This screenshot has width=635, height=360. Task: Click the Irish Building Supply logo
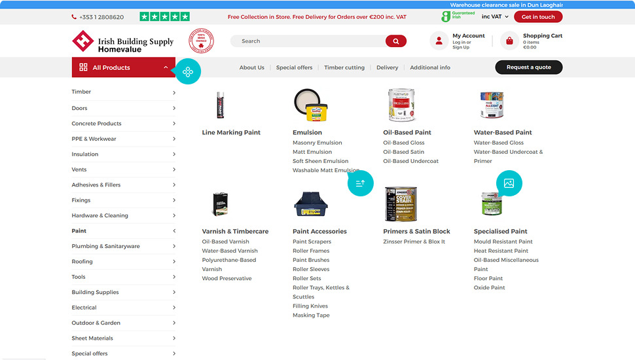(122, 41)
